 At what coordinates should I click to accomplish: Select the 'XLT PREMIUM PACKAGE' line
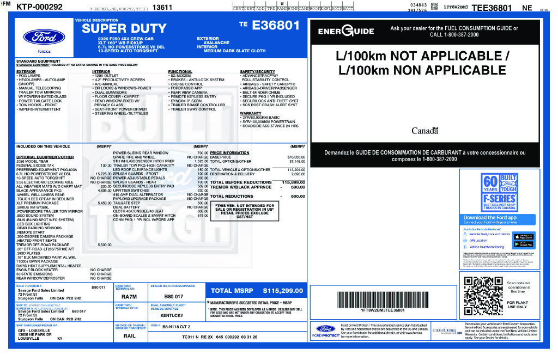tap(38, 203)
